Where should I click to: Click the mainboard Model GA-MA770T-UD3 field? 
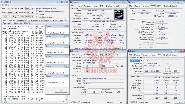[x=96, y=63]
